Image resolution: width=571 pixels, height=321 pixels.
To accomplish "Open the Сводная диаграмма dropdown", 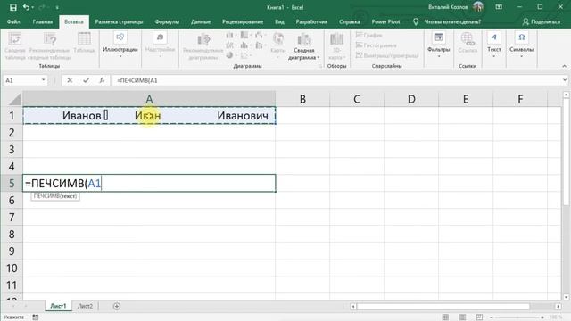I will (303, 46).
